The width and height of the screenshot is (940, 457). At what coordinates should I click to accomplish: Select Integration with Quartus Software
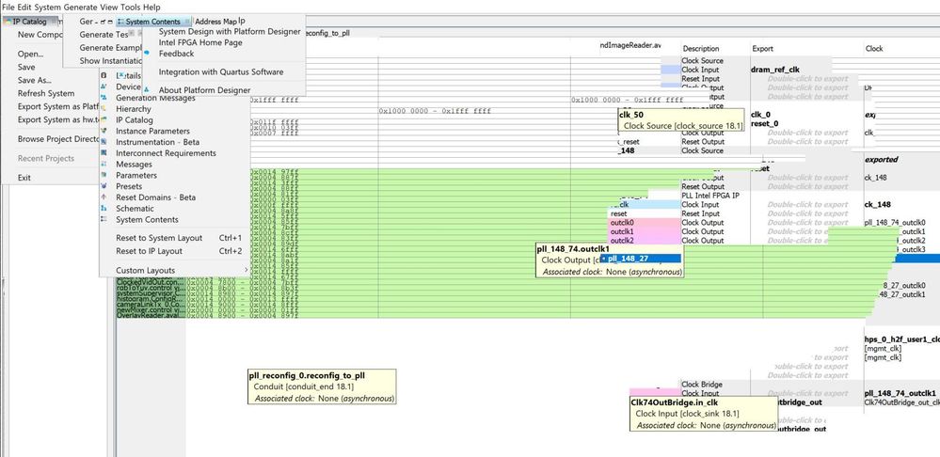pyautogui.click(x=221, y=72)
